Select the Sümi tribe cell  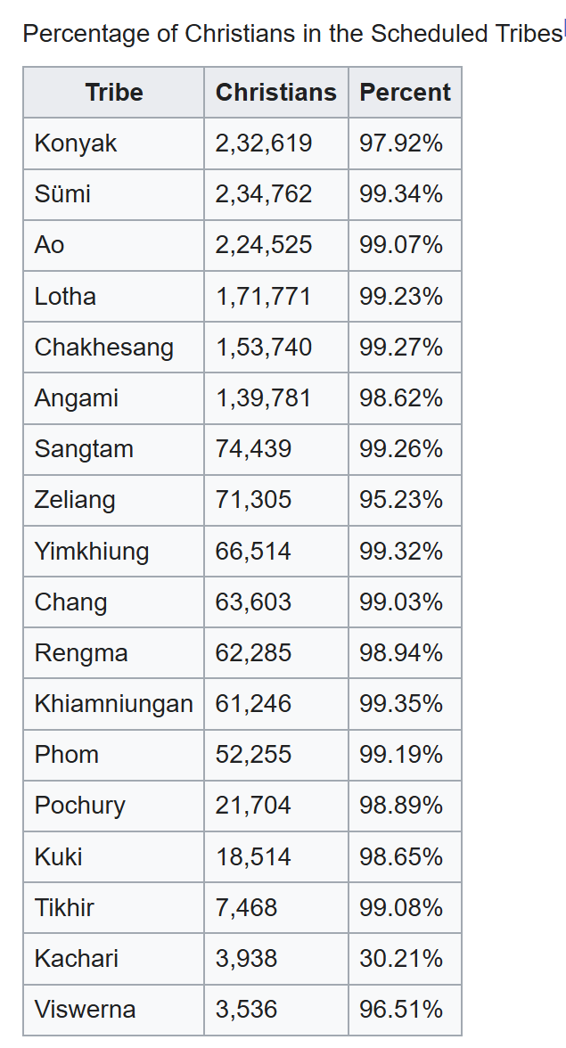pos(62,194)
